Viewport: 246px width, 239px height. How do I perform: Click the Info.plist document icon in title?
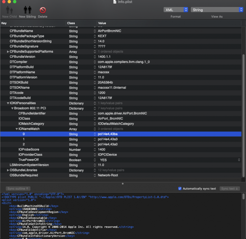tap(115, 2)
